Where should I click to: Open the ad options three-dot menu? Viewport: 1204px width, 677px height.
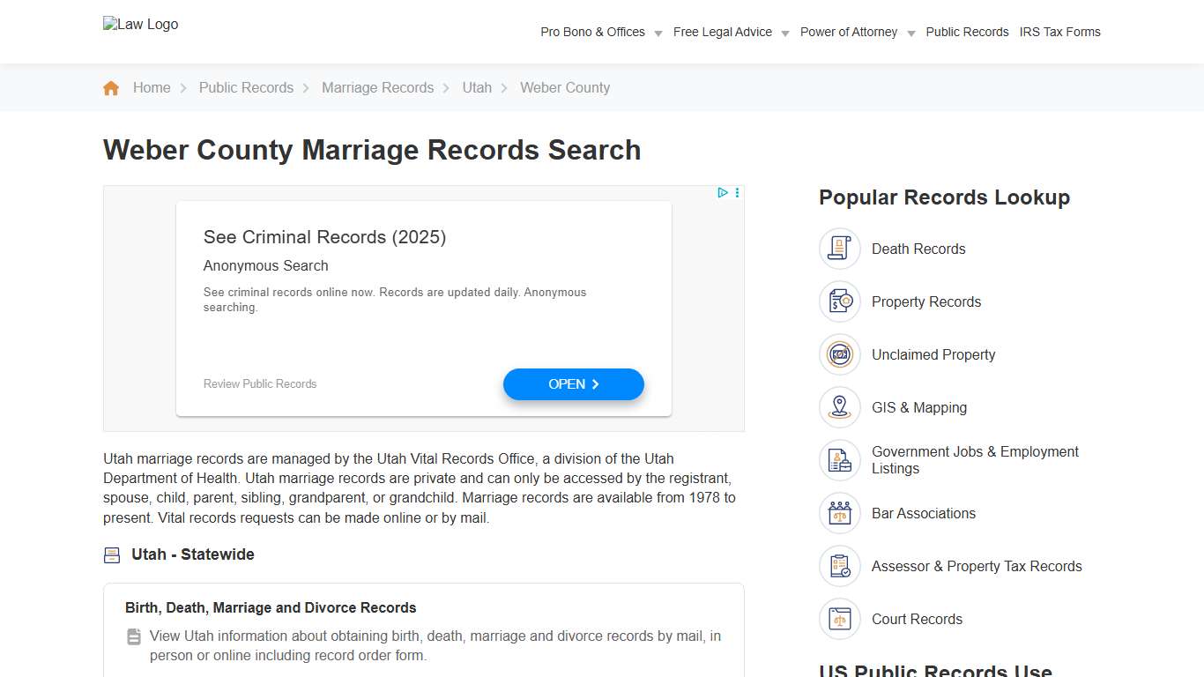point(737,192)
